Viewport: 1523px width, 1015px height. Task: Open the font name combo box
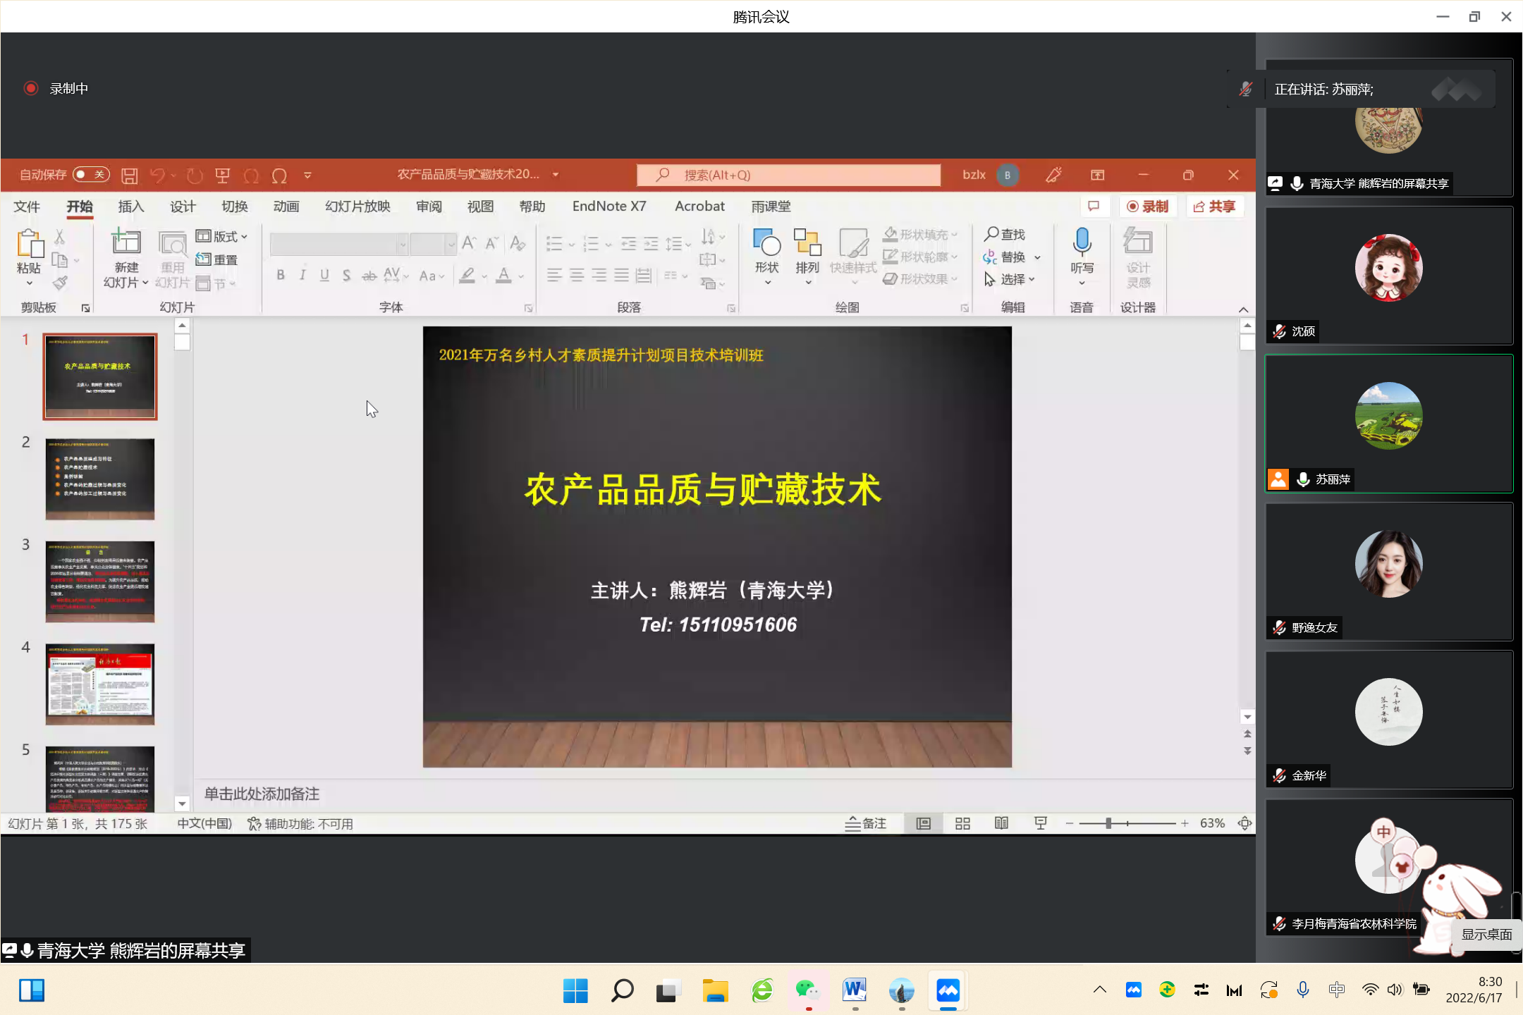point(338,244)
